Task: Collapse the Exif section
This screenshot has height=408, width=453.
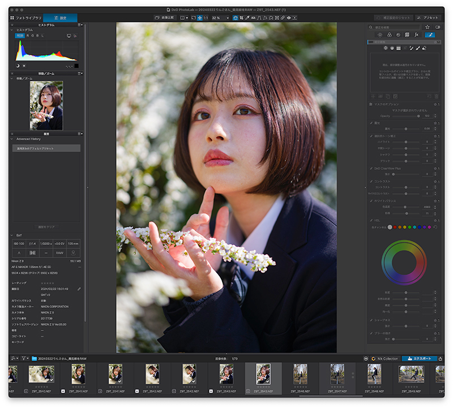Action: 12,235
